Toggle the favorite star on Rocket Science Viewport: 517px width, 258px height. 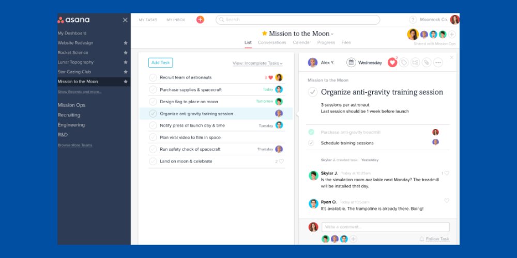[x=125, y=53]
